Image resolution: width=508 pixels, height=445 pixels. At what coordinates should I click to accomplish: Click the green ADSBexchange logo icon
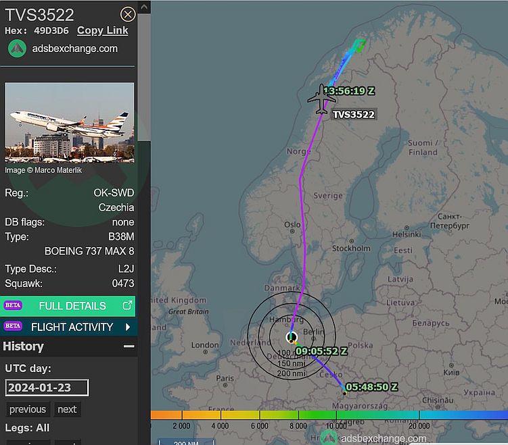pos(17,49)
